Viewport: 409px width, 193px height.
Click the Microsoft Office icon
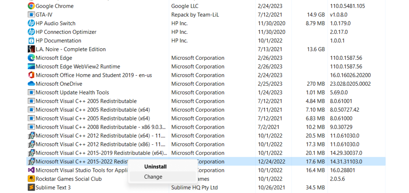point(31,75)
